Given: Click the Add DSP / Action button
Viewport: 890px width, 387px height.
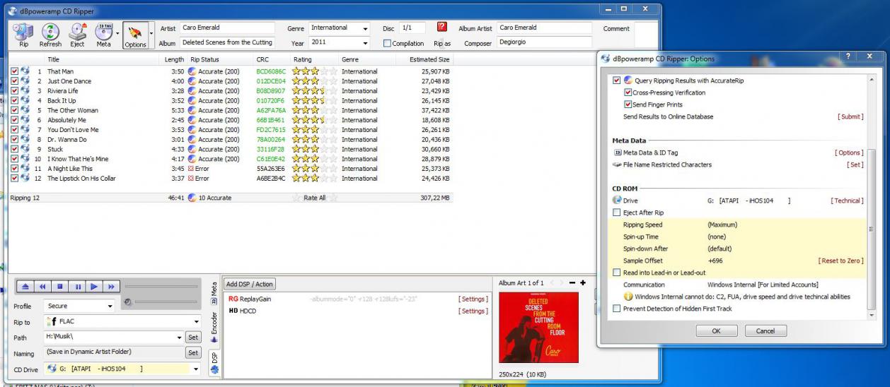Looking at the screenshot, I should tap(249, 284).
